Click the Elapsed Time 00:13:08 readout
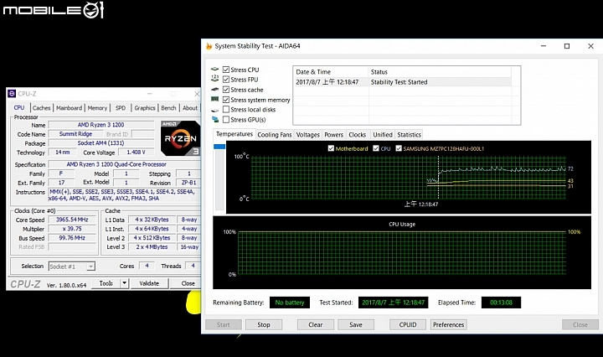603x357 pixels. (501, 303)
